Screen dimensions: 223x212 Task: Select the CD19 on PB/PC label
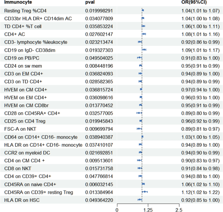(x=22, y=58)
